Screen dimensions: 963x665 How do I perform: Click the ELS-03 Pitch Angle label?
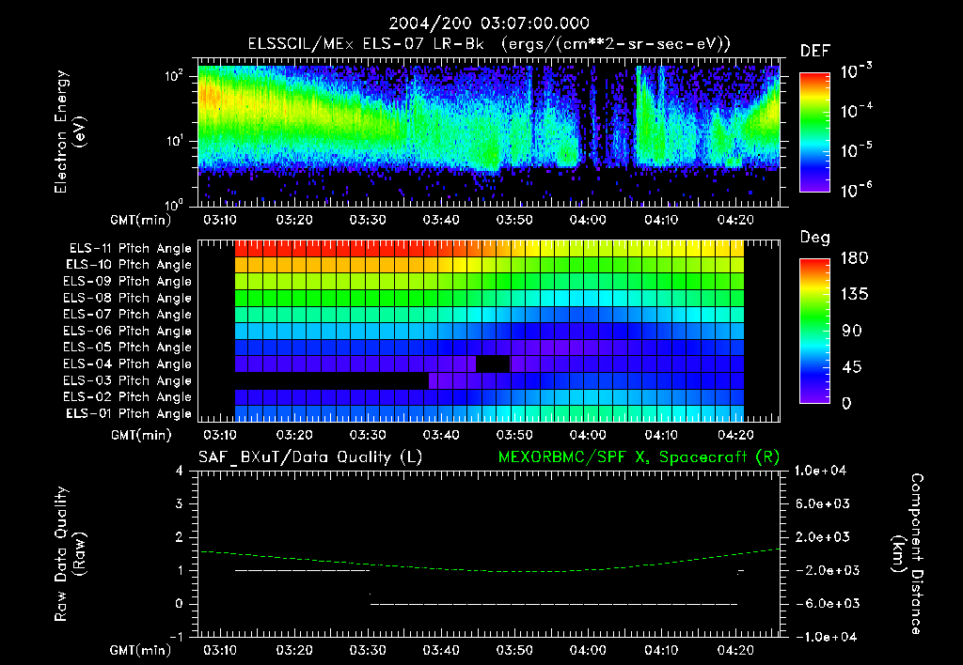[x=128, y=380]
